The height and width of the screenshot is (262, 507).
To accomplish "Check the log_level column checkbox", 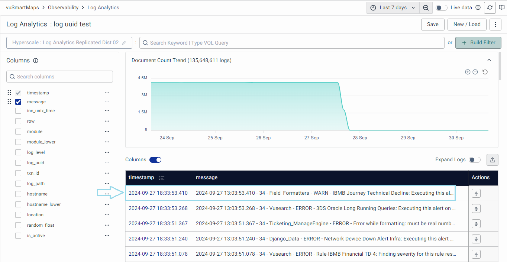I will tap(18, 152).
